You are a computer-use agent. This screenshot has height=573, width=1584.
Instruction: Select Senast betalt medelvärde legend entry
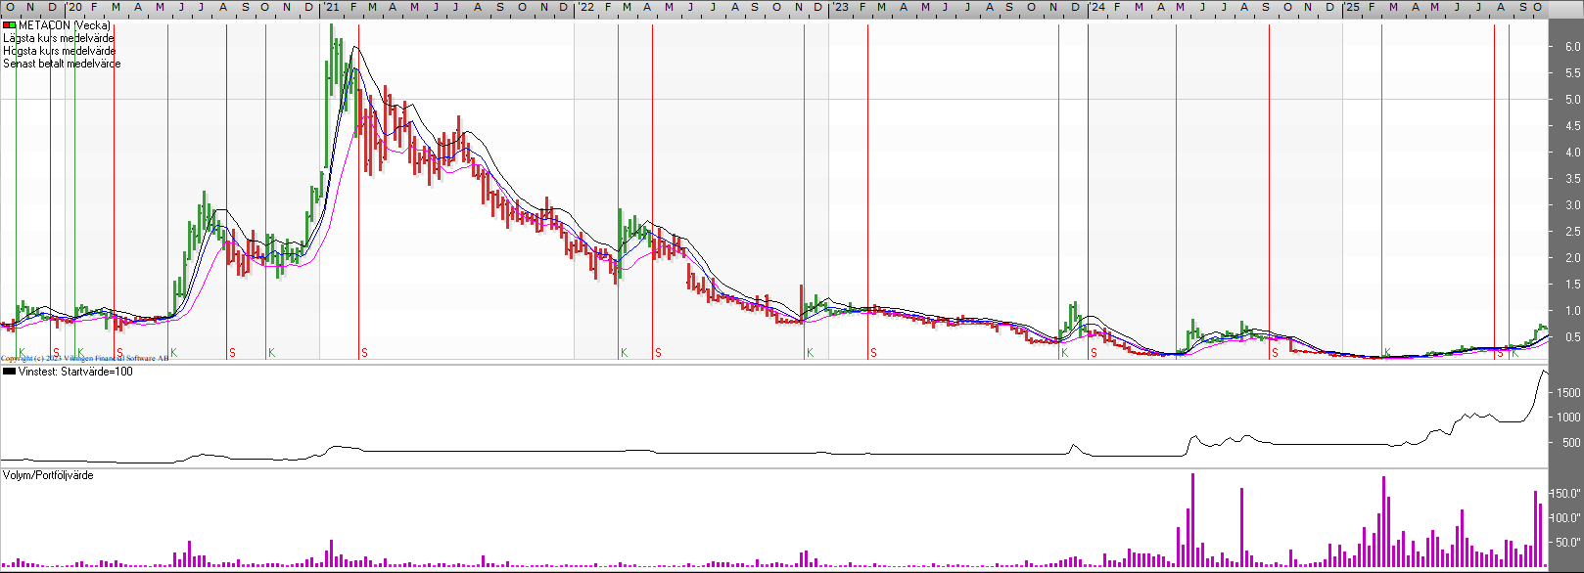tap(63, 64)
